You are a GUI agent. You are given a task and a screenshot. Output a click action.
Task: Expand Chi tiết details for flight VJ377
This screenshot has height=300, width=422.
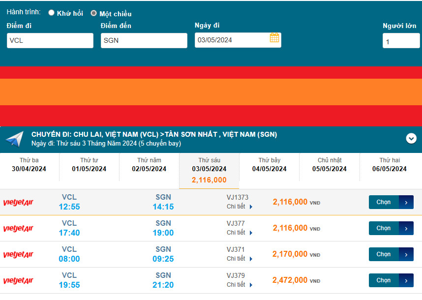(x=240, y=233)
